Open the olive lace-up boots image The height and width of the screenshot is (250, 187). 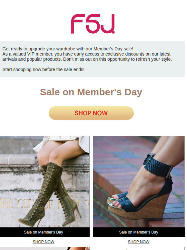45,182
